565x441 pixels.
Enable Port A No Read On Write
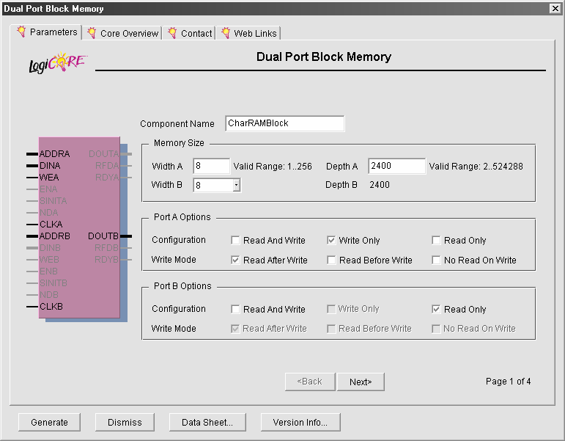point(436,260)
